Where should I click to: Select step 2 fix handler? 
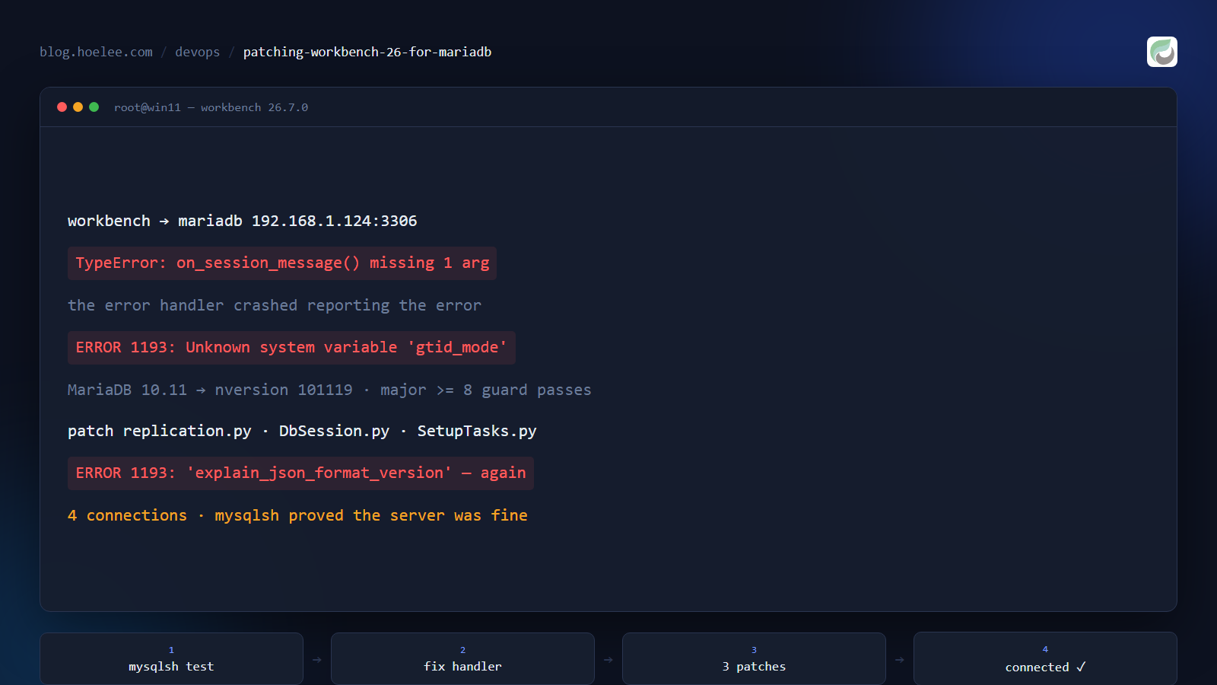point(462,659)
